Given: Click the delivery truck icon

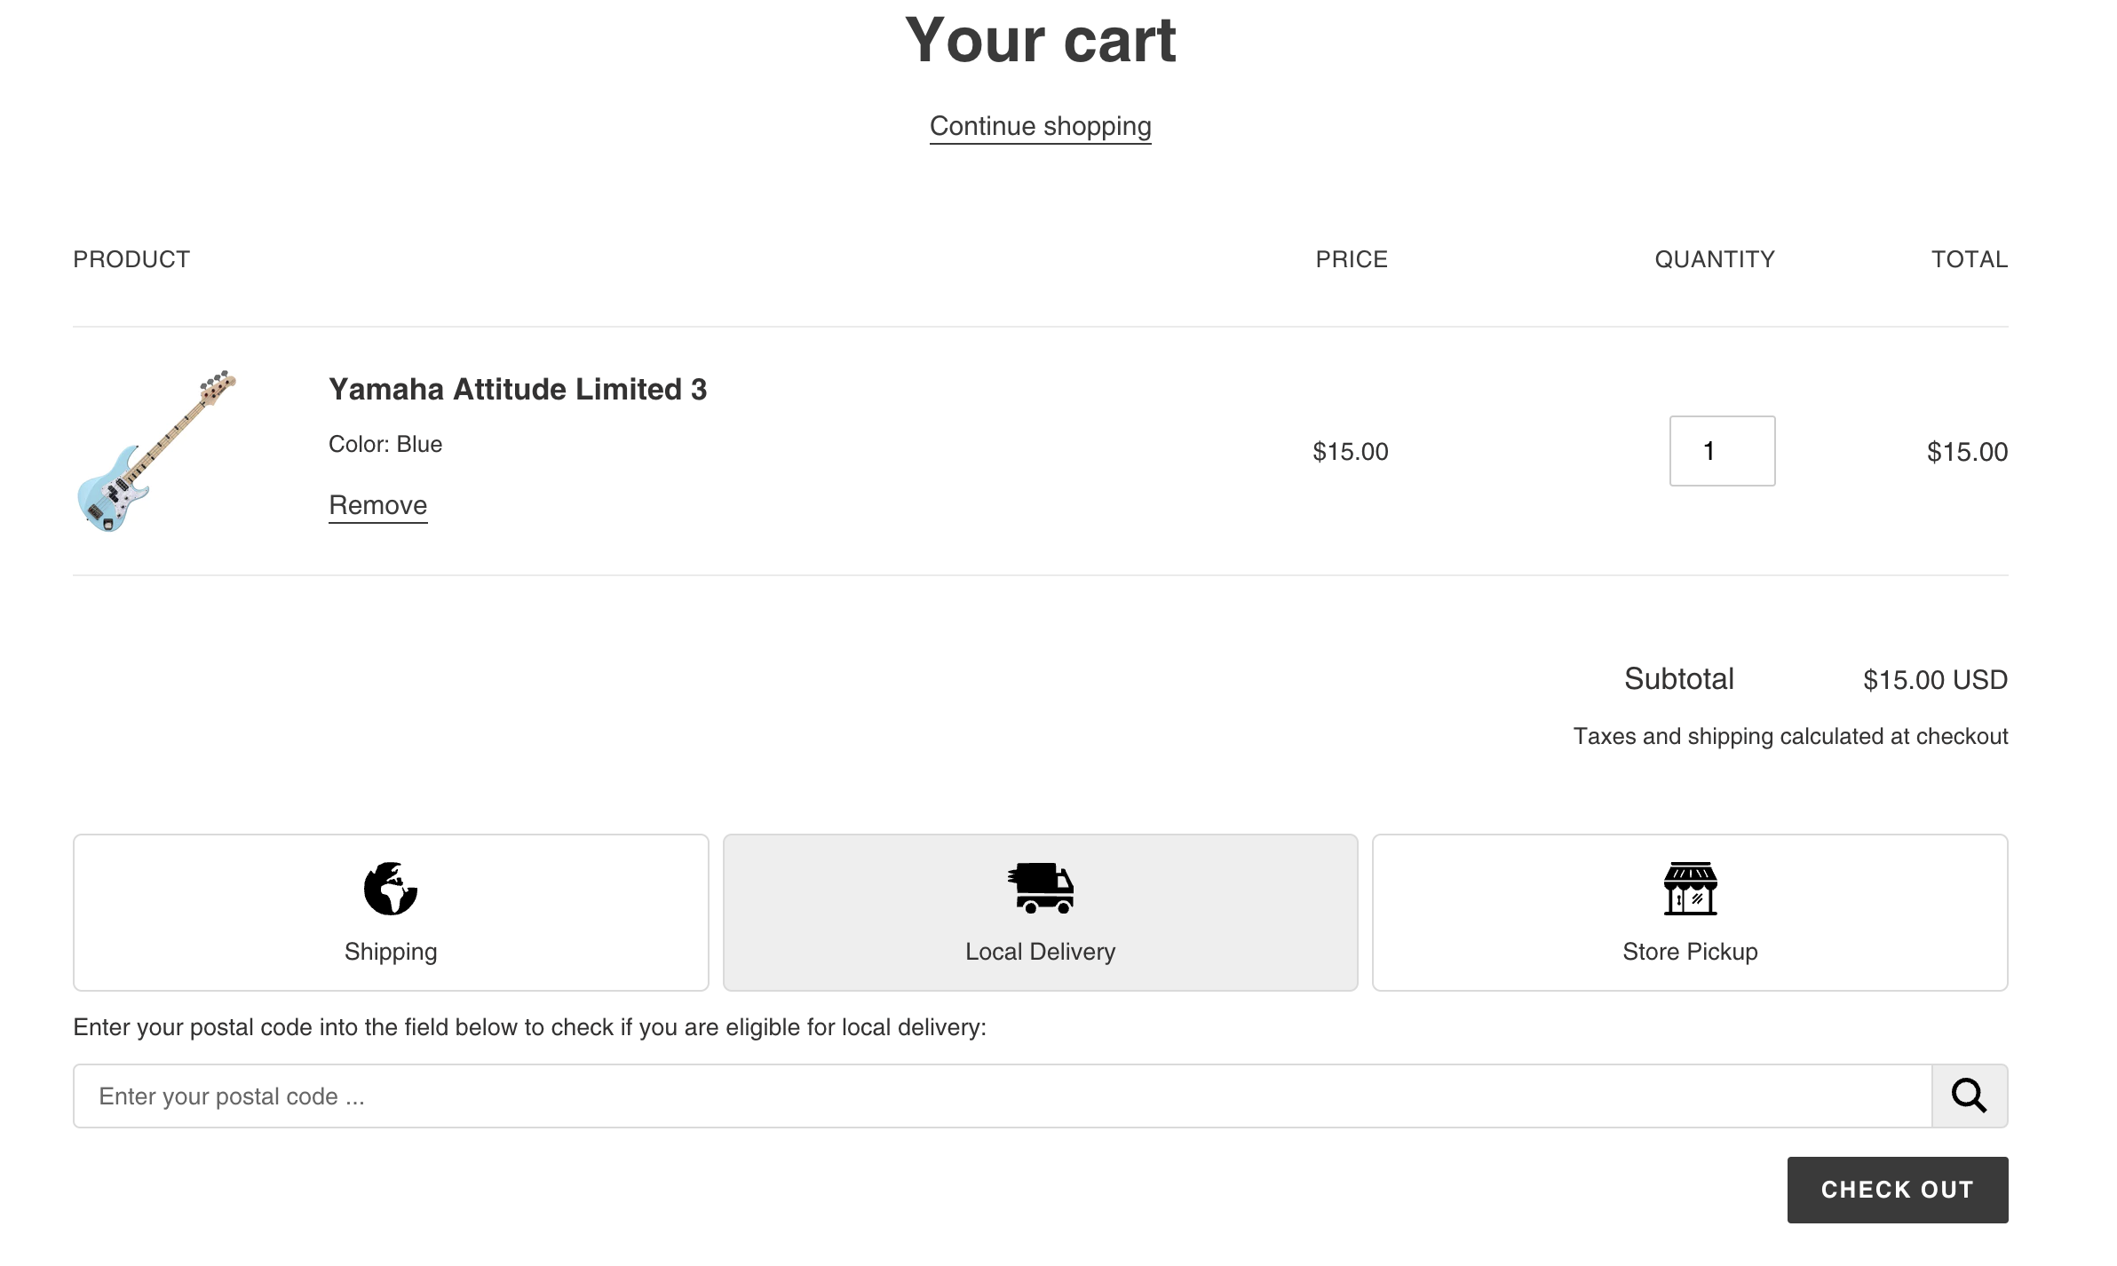Looking at the screenshot, I should coord(1041,888).
